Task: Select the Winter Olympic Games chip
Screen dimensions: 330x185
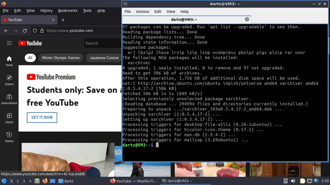Action: [x=61, y=58]
